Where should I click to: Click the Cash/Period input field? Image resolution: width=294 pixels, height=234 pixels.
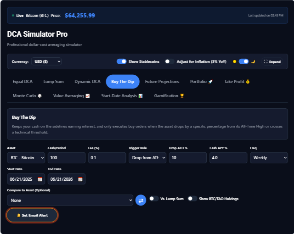coord(66,158)
